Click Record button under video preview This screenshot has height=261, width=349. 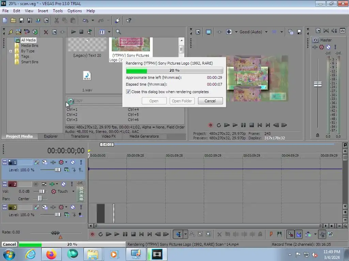click(211, 125)
